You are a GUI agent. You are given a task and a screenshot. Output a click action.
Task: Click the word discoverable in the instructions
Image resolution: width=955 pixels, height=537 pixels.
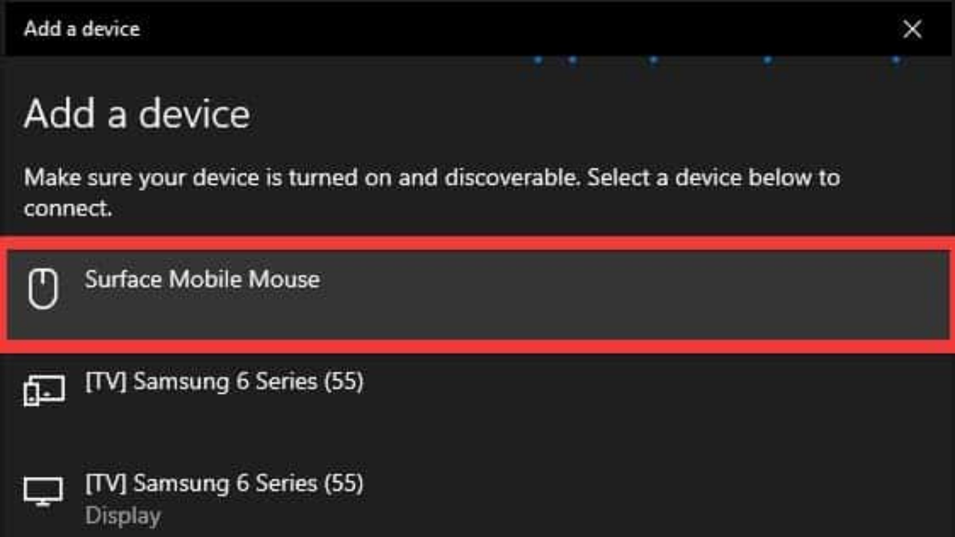tap(510, 178)
